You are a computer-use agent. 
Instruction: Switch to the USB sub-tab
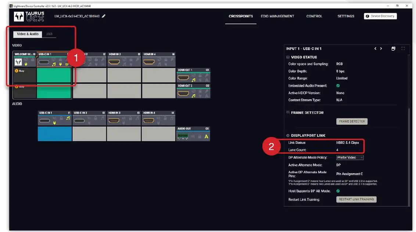coord(49,34)
